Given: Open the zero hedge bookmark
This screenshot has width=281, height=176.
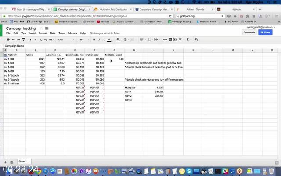Looking at the screenshot, I should [39, 22].
